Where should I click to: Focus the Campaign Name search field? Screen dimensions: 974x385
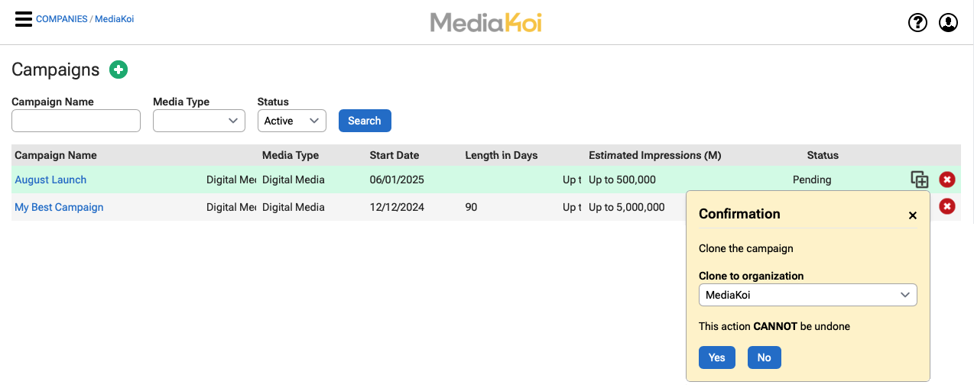[76, 121]
